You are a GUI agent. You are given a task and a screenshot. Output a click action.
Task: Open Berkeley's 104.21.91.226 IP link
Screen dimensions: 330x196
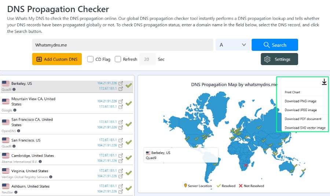click(x=107, y=83)
